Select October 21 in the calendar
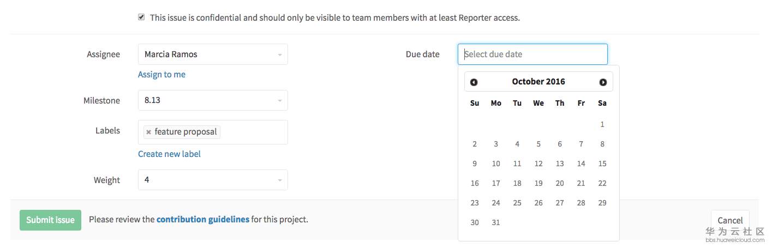The width and height of the screenshot is (772, 248). pyautogui.click(x=581, y=183)
